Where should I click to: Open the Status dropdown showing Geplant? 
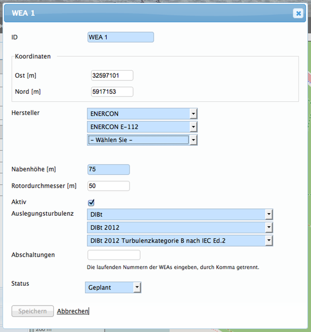point(113,287)
